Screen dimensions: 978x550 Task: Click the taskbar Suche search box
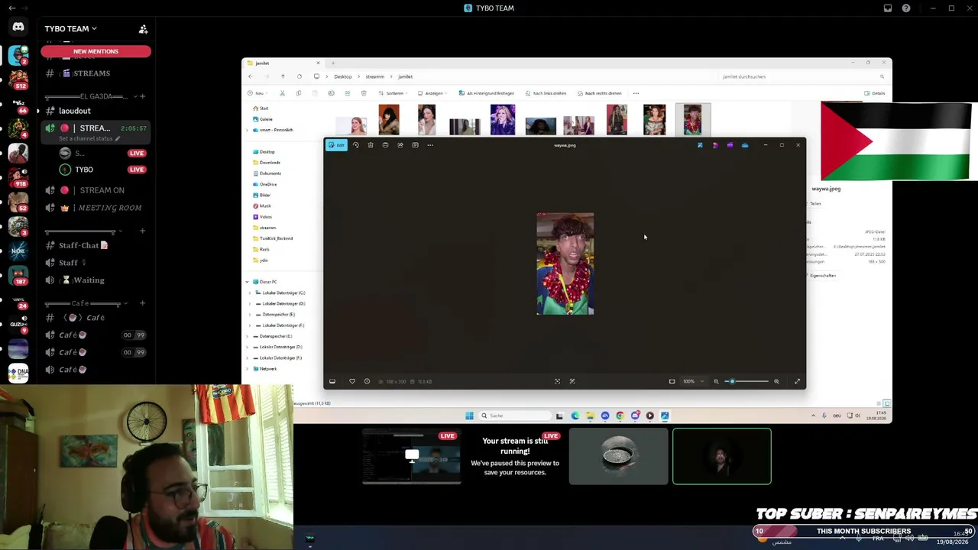(516, 416)
